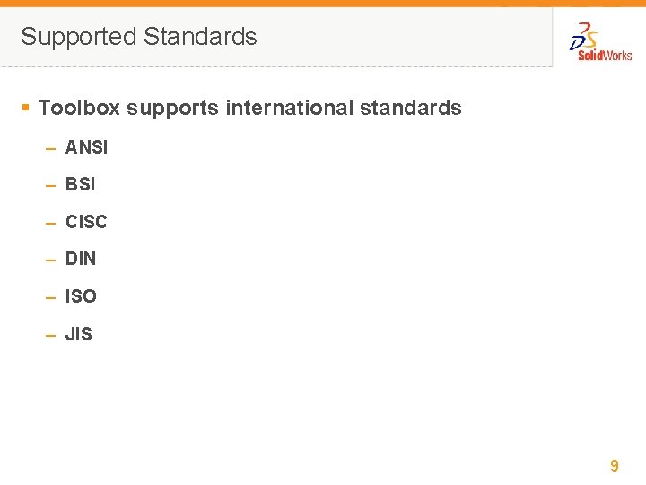The width and height of the screenshot is (646, 485).
Task: Click the dash marker before CISC
Action: click(51, 222)
